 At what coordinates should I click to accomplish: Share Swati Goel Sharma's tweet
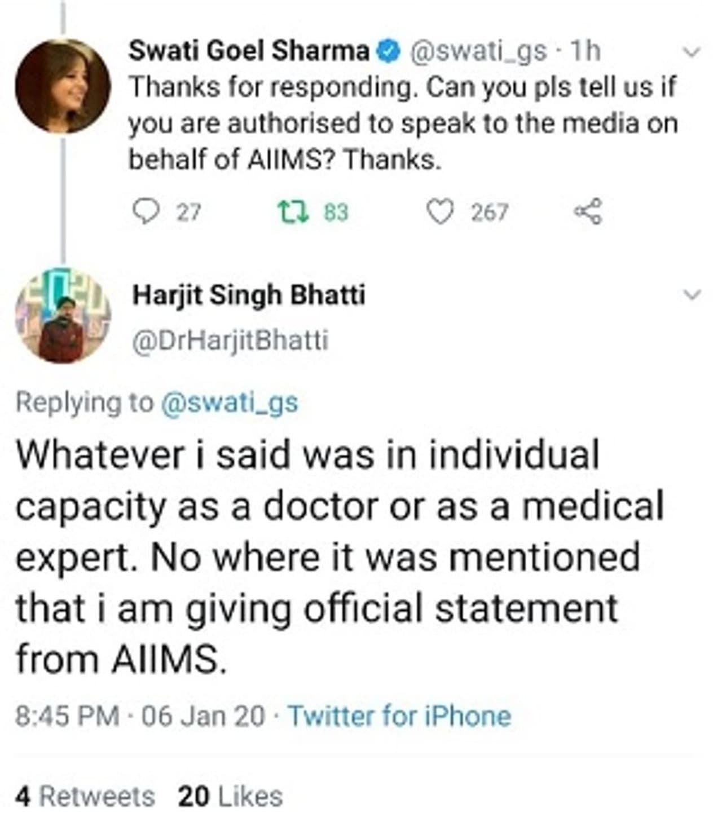pos(588,212)
